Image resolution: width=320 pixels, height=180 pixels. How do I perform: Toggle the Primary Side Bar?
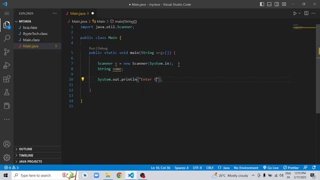(x=262, y=4)
